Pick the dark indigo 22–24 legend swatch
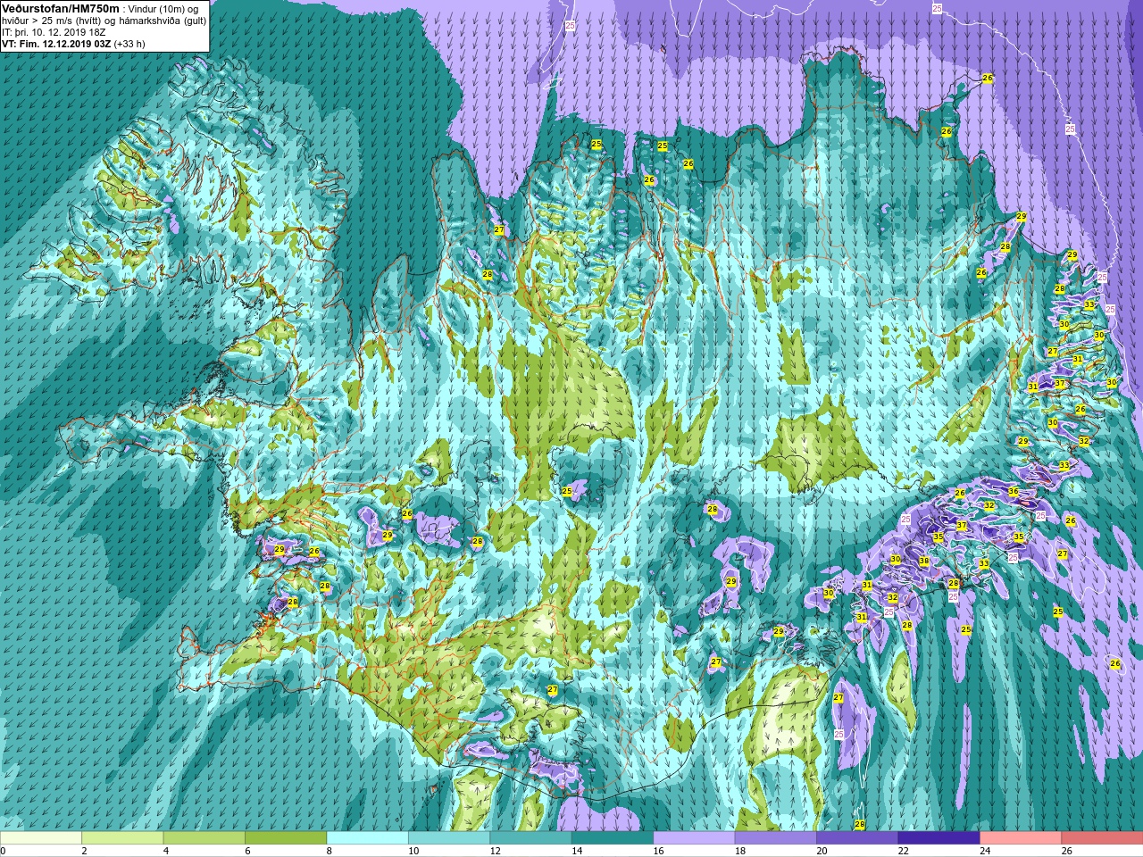The height and width of the screenshot is (857, 1143). [x=939, y=838]
